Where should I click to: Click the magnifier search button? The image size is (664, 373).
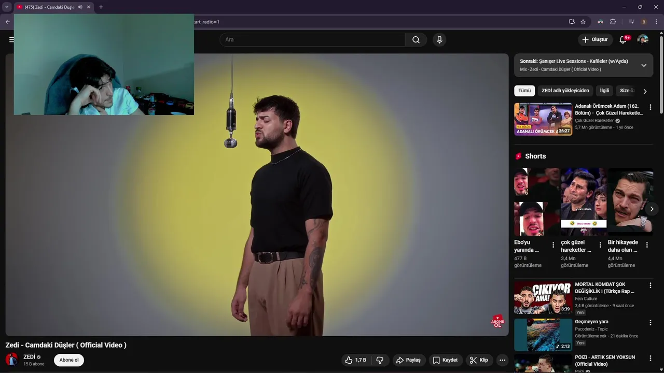point(416,40)
